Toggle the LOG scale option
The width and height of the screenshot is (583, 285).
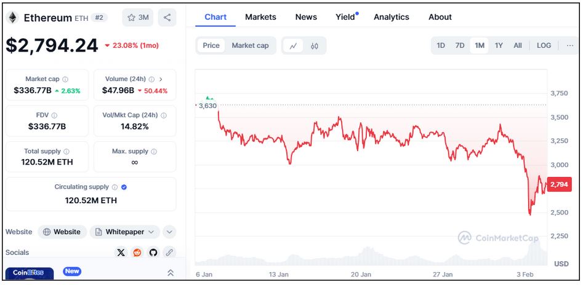point(544,45)
